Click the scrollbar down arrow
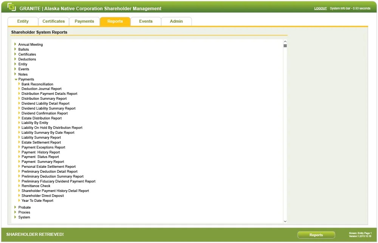 tap(285, 221)
